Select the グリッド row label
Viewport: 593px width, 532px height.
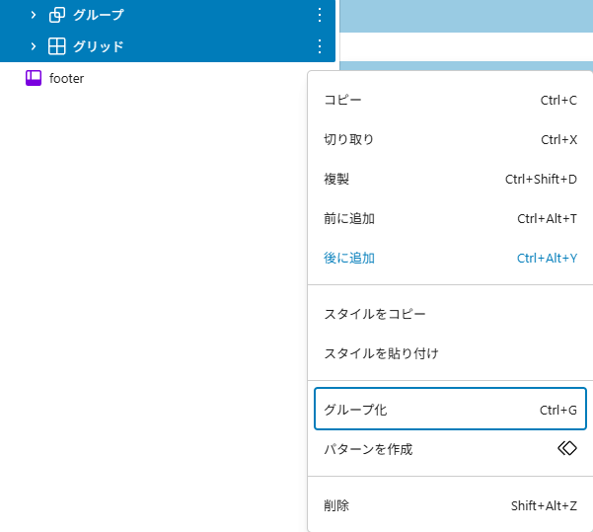coord(99,46)
